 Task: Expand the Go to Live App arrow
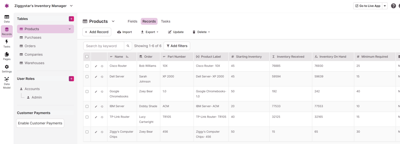click(385, 6)
